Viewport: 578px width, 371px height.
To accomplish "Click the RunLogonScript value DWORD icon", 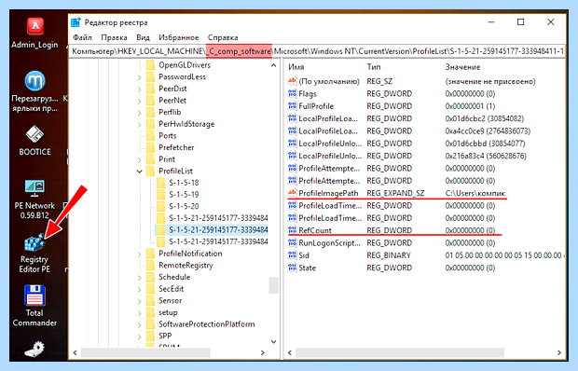I will (x=292, y=242).
